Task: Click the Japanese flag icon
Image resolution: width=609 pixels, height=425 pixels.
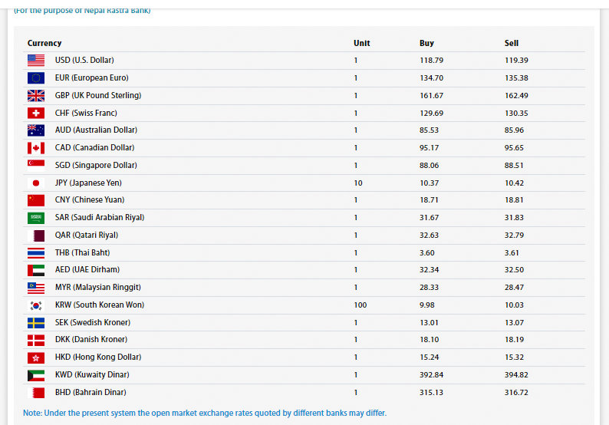Action: tap(36, 183)
